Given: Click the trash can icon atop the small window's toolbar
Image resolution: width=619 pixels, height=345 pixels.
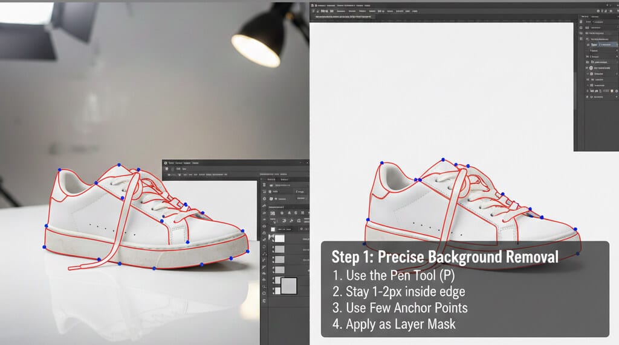Looking at the screenshot, I should point(264,185).
